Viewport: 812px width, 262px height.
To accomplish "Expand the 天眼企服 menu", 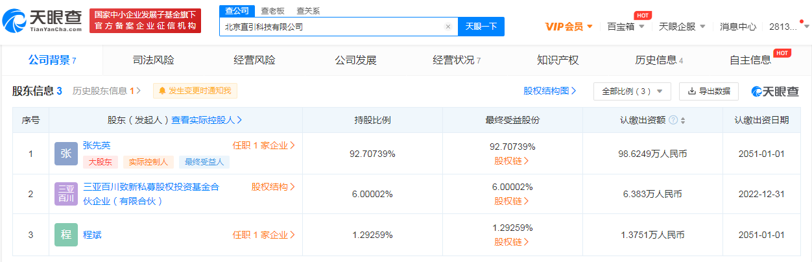I will pyautogui.click(x=682, y=27).
